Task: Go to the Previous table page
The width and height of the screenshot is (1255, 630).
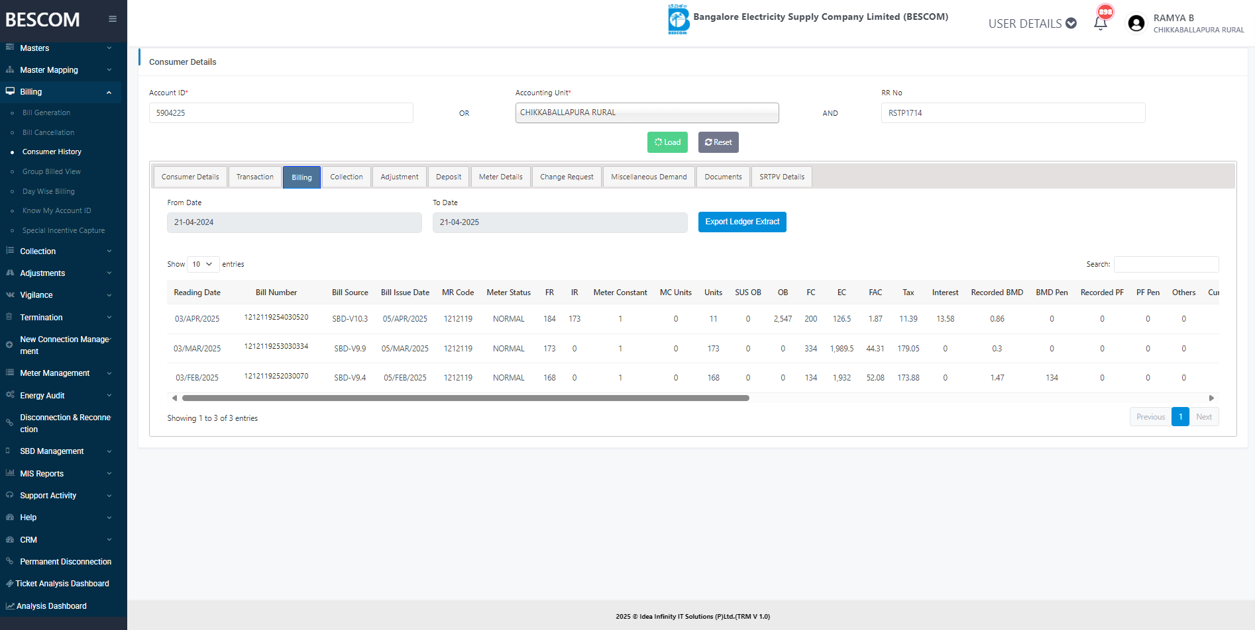Action: (x=1150, y=417)
